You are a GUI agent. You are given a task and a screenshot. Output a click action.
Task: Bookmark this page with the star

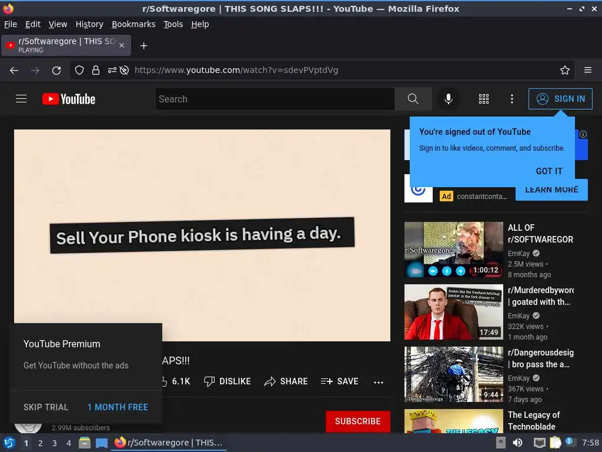pos(565,70)
